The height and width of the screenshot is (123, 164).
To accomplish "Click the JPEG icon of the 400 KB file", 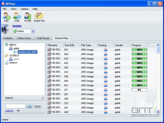I will (x=49, y=54).
